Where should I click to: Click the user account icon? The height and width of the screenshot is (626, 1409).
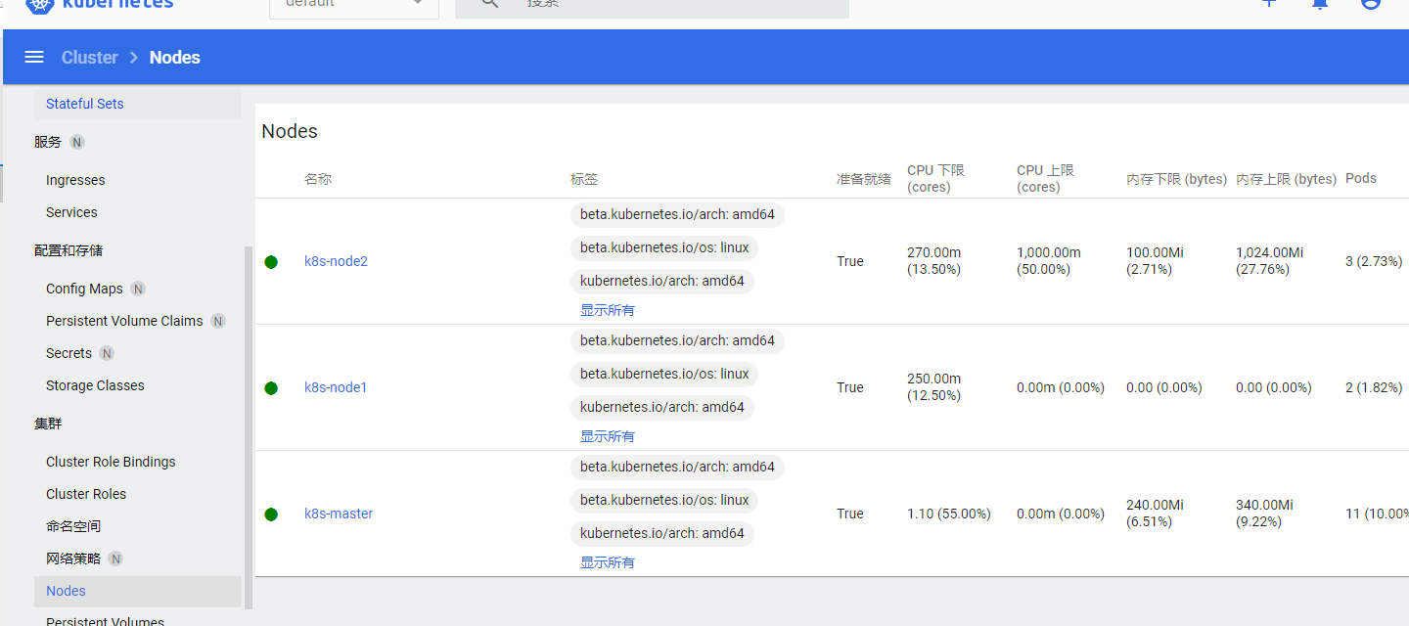[1371, 5]
